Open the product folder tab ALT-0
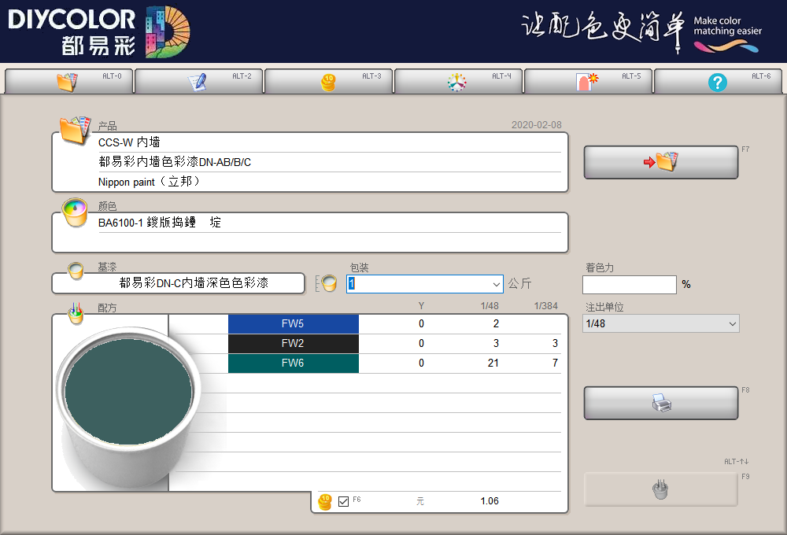This screenshot has width=787, height=535. [x=68, y=82]
